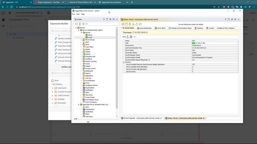The height and width of the screenshot is (144, 257).
Task: Open help for the System panel
Action: point(104,19)
